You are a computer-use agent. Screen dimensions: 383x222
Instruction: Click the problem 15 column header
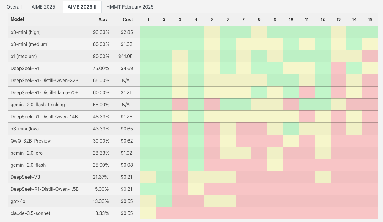point(370,19)
